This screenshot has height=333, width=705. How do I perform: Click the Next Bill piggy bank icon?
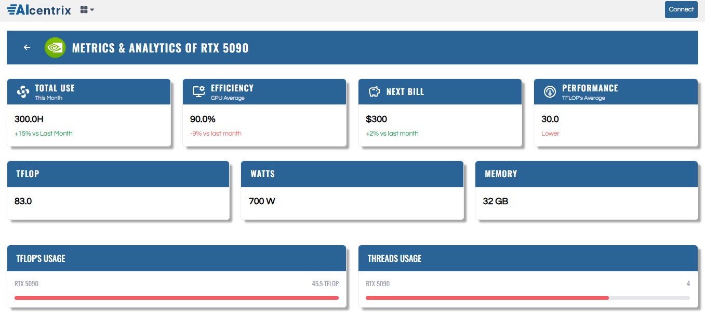(x=374, y=92)
